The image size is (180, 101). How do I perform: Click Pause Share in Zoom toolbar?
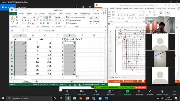pos(139,92)
